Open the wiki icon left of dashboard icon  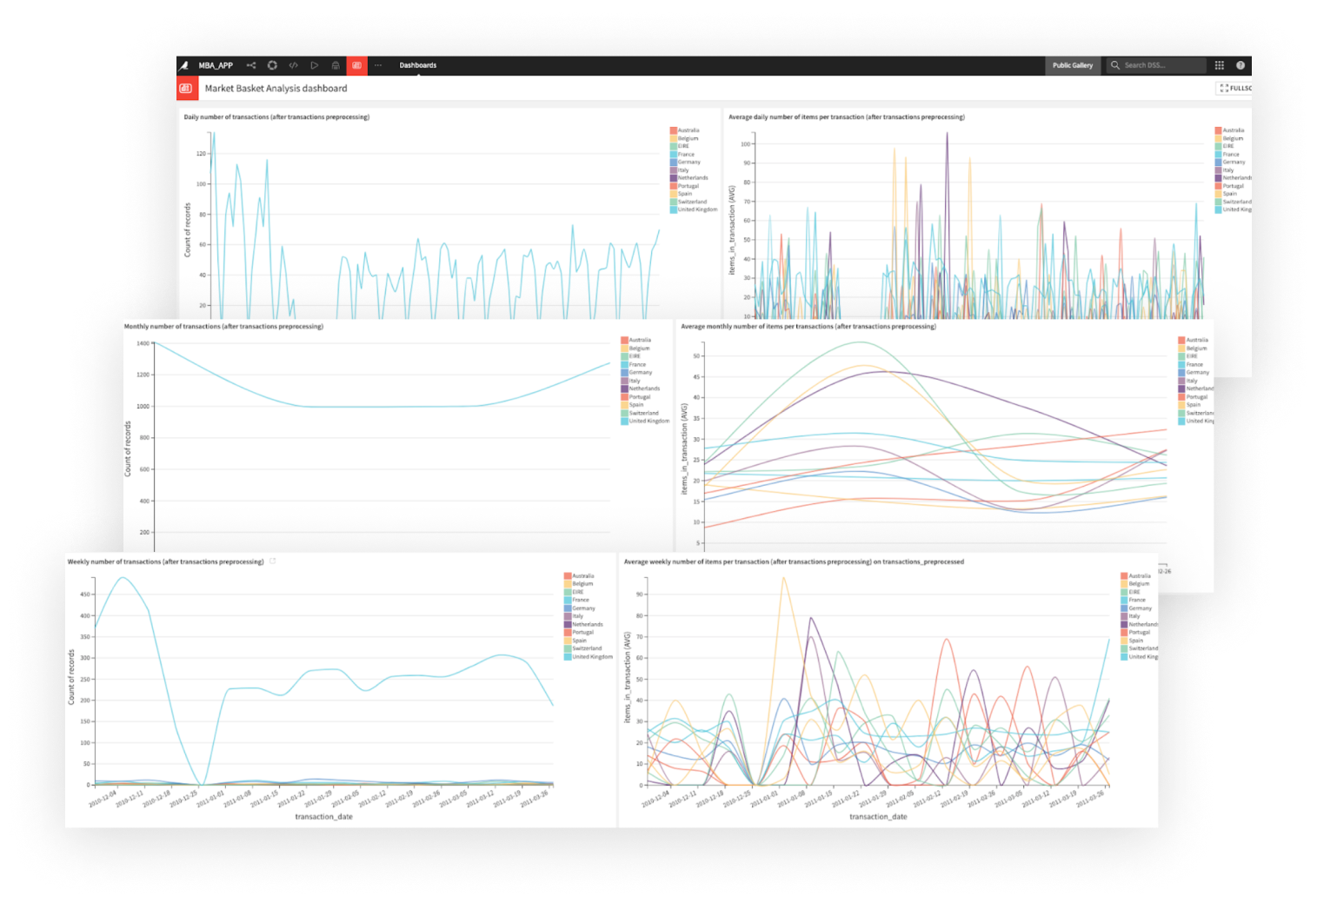coord(336,65)
